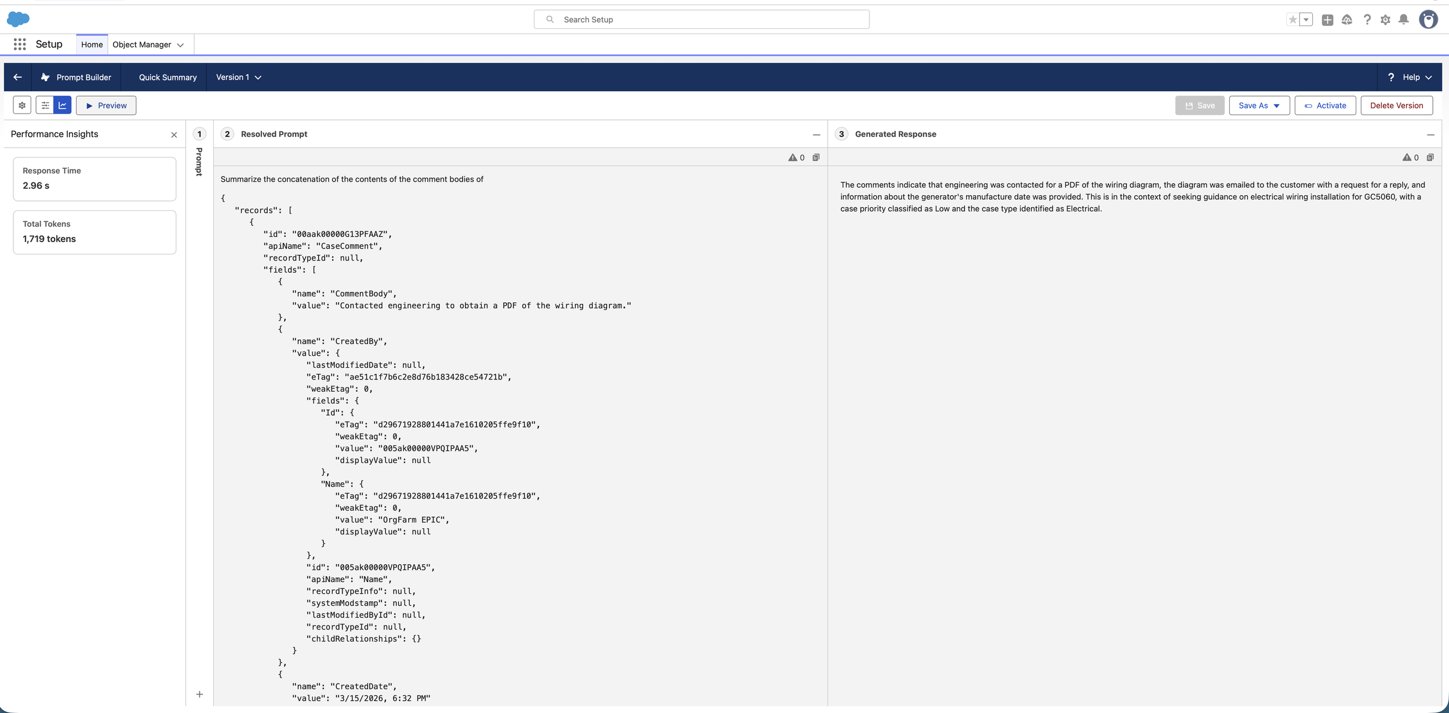Expand the Save As dropdown arrow
This screenshot has height=713, width=1449.
(x=1277, y=105)
